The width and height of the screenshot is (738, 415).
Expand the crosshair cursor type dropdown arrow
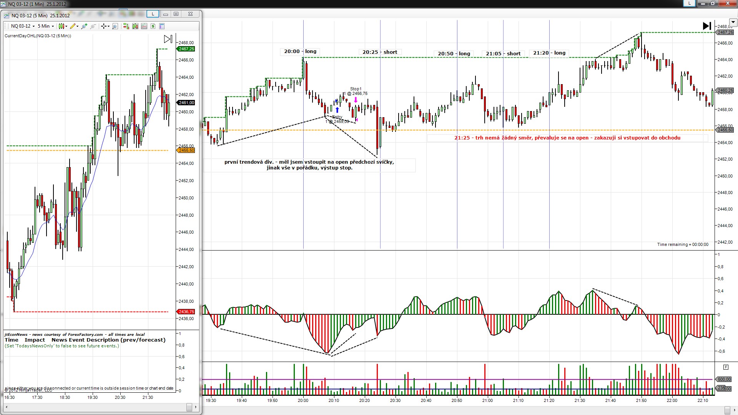(108, 26)
